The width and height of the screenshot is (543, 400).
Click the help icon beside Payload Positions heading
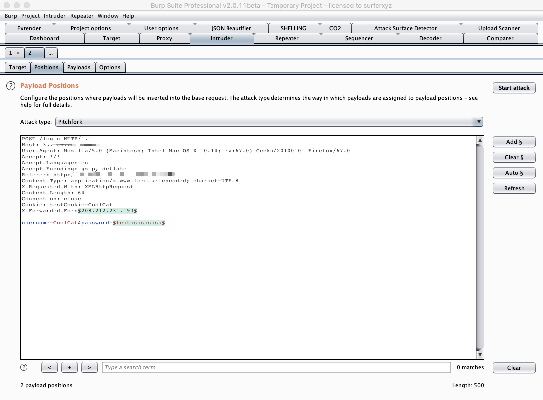click(x=10, y=86)
